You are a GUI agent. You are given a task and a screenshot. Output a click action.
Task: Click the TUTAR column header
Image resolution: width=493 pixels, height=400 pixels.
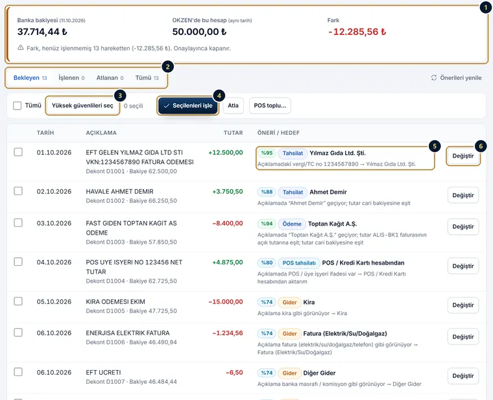[234, 133]
